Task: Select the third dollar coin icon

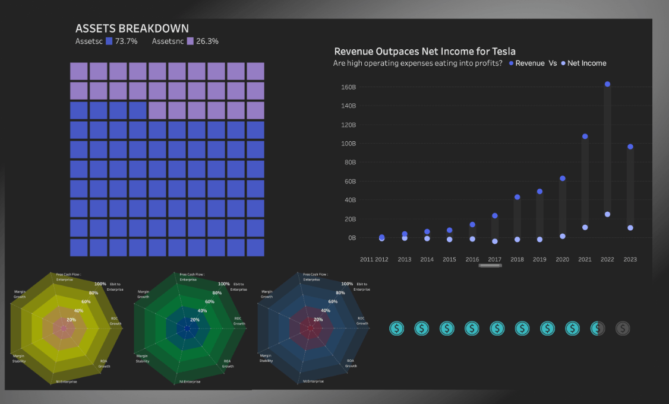Action: 447,328
